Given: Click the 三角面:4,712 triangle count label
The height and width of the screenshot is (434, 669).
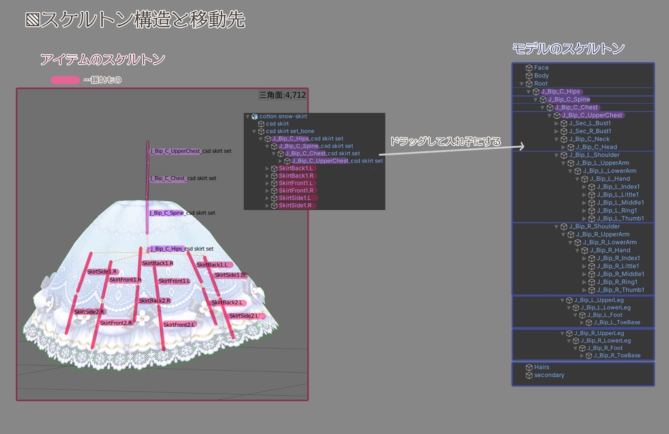Looking at the screenshot, I should (282, 95).
